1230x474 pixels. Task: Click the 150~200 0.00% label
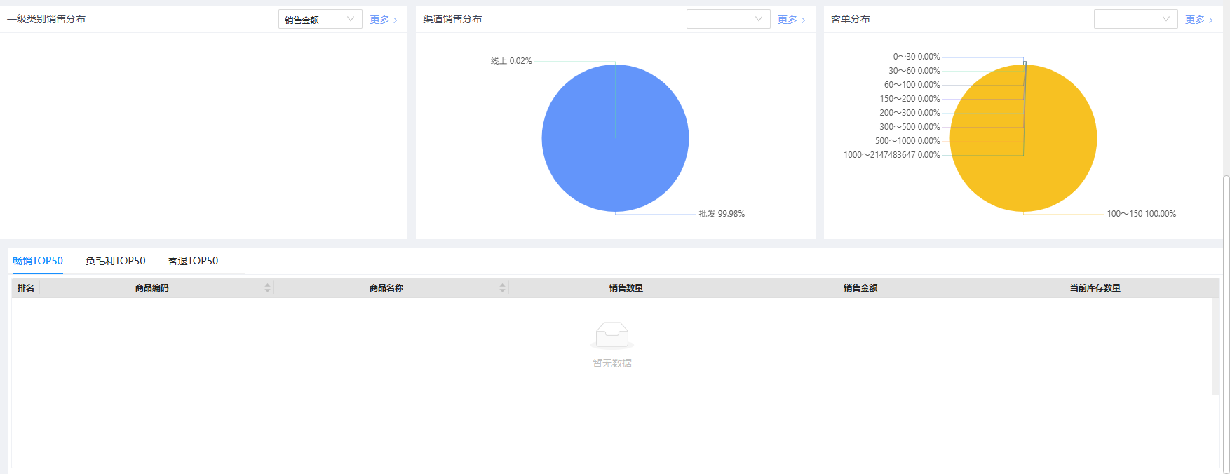tap(910, 99)
